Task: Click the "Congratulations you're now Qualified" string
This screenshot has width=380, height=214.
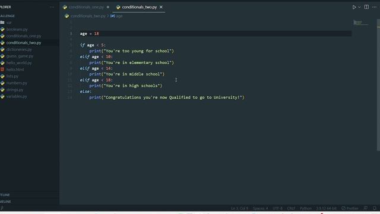Action: point(173,97)
